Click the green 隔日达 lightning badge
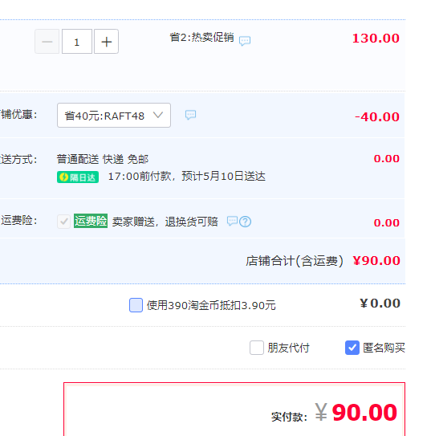Screen dimensions: 431x436 (78, 177)
